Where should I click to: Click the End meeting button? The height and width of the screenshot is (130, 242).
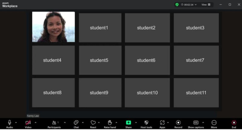[x=234, y=123]
